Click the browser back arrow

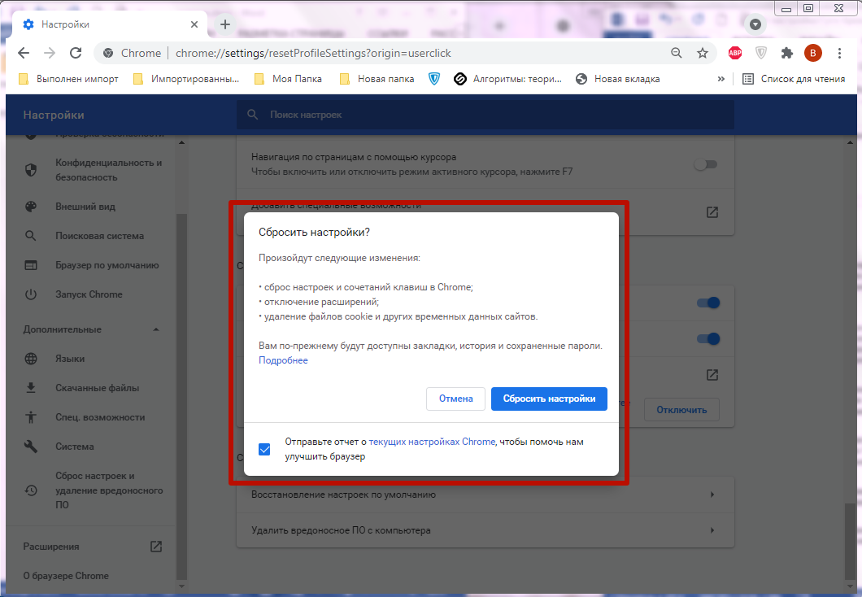click(x=24, y=53)
